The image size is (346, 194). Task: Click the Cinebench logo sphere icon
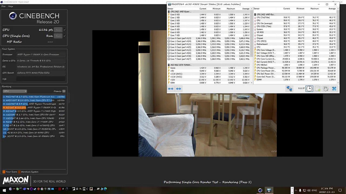(x=13, y=16)
